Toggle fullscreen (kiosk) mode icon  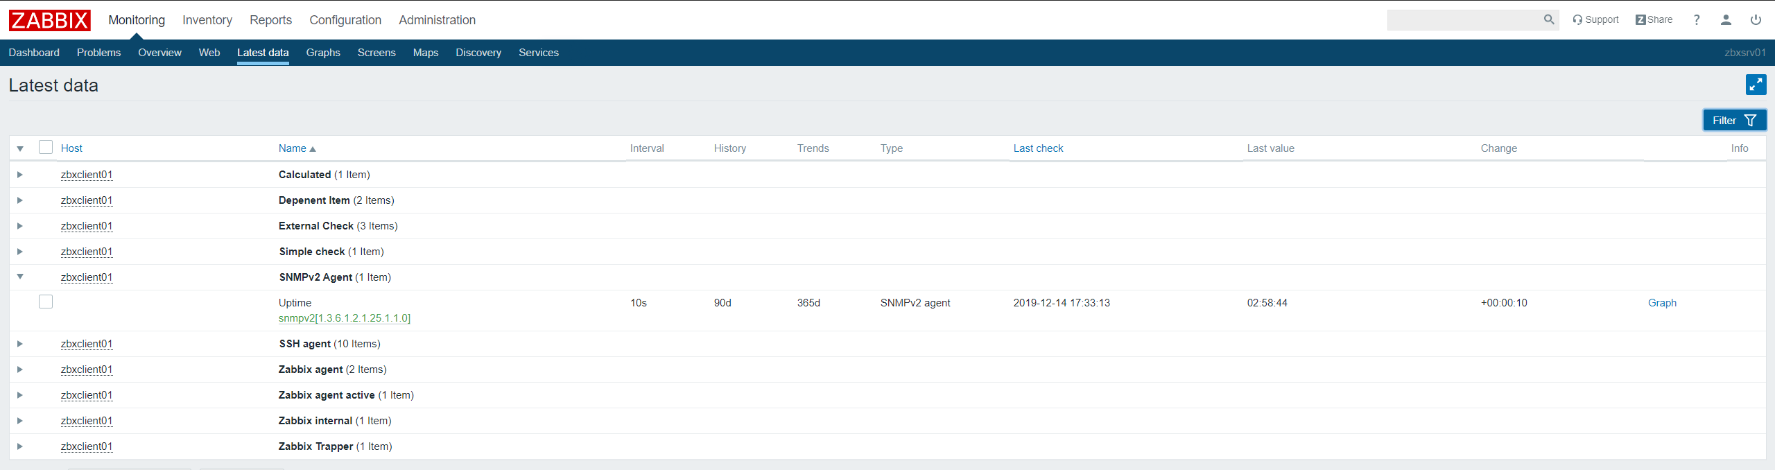1756,85
